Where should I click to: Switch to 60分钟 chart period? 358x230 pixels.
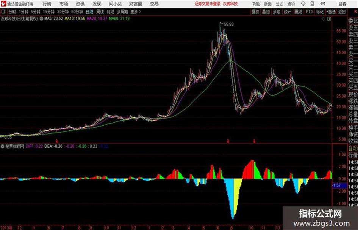point(77,12)
